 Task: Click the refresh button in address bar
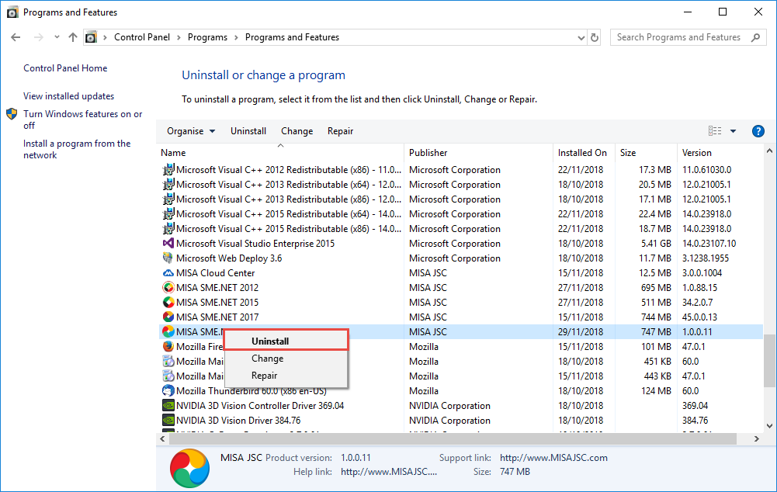tap(595, 37)
